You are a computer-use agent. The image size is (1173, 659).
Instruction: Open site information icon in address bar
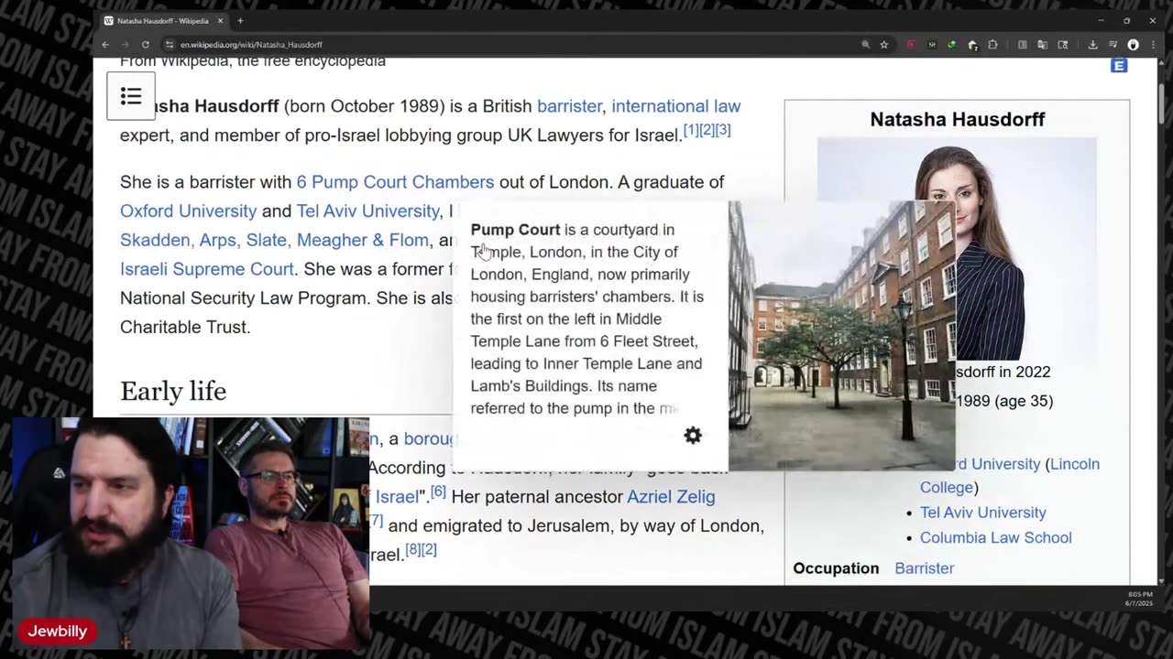170,44
